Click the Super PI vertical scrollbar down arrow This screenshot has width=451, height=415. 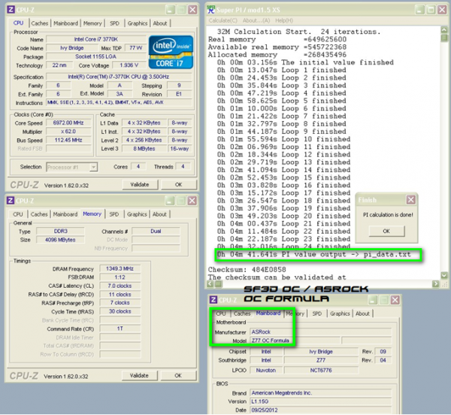pos(444,275)
